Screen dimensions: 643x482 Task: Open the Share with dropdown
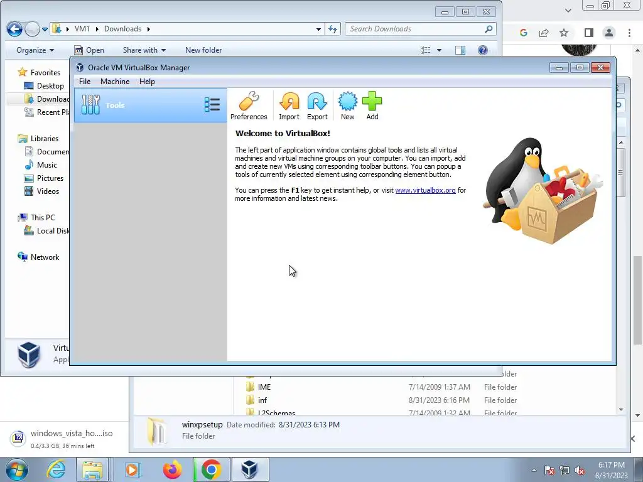click(x=144, y=50)
